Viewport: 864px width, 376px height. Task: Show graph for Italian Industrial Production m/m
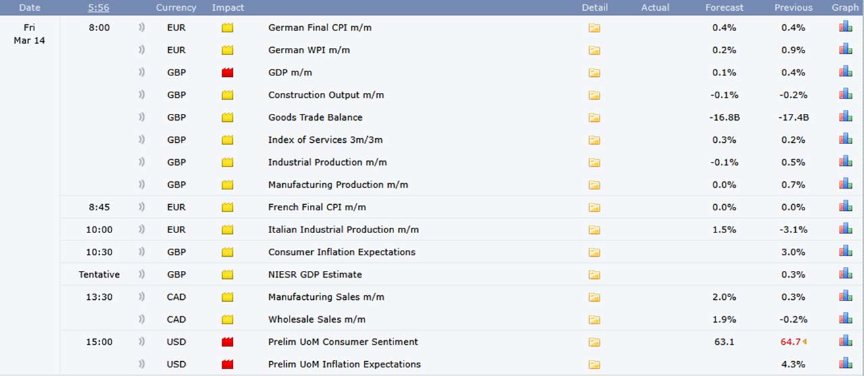[x=845, y=229]
